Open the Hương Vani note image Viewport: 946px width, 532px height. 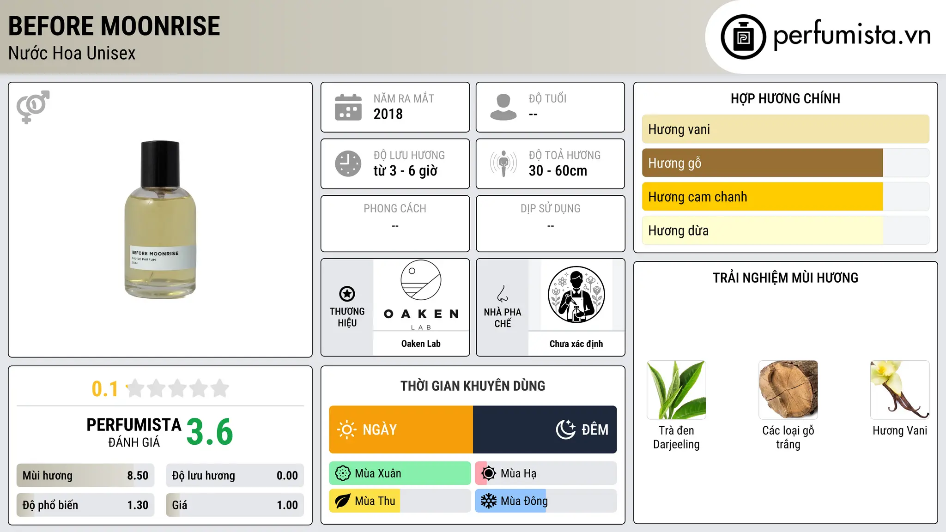900,390
